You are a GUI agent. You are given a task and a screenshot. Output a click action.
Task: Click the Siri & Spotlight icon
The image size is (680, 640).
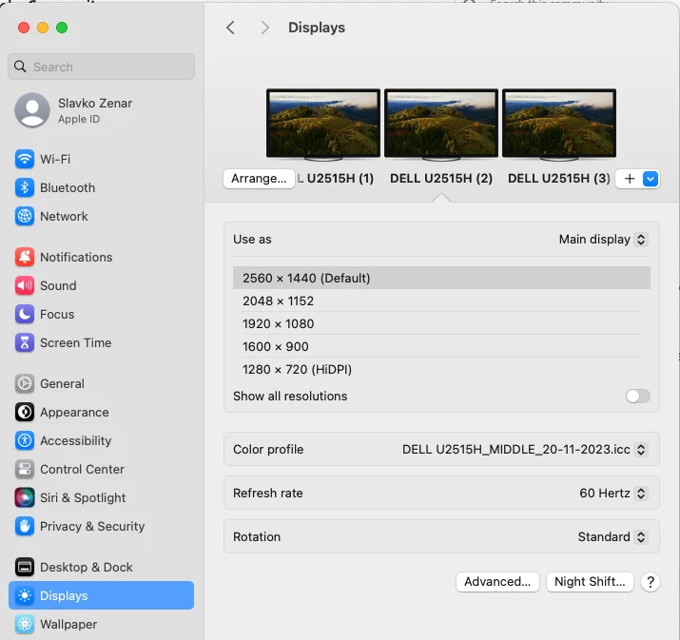pyautogui.click(x=25, y=497)
